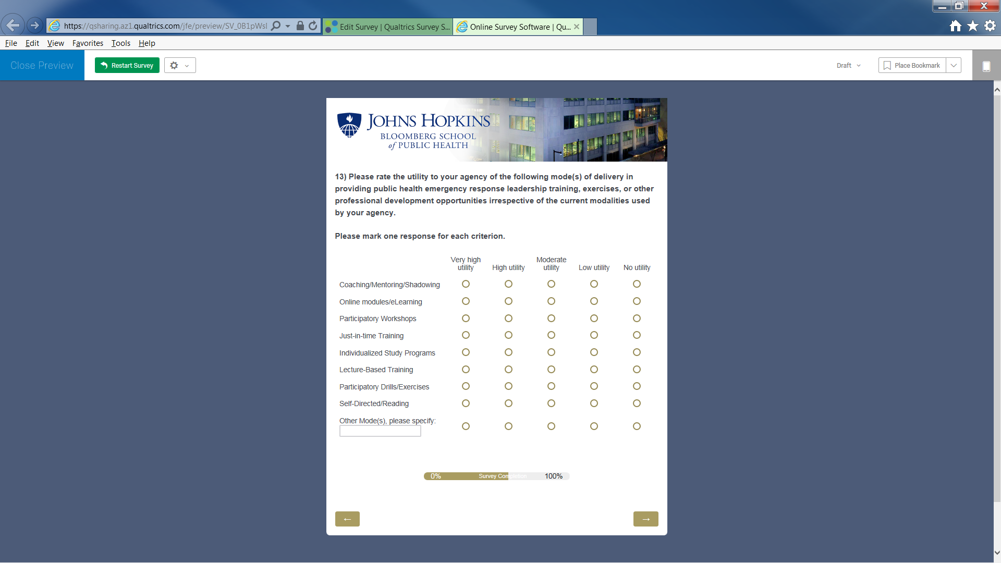This screenshot has width=1001, height=563.
Task: Click the browser forward arrow icon
Action: (35, 25)
